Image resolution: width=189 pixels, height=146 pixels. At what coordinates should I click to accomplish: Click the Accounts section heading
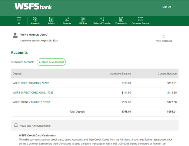[19, 53]
